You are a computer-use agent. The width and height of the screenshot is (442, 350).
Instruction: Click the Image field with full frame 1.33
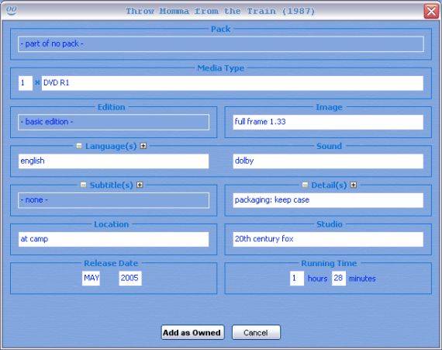pyautogui.click(x=328, y=122)
